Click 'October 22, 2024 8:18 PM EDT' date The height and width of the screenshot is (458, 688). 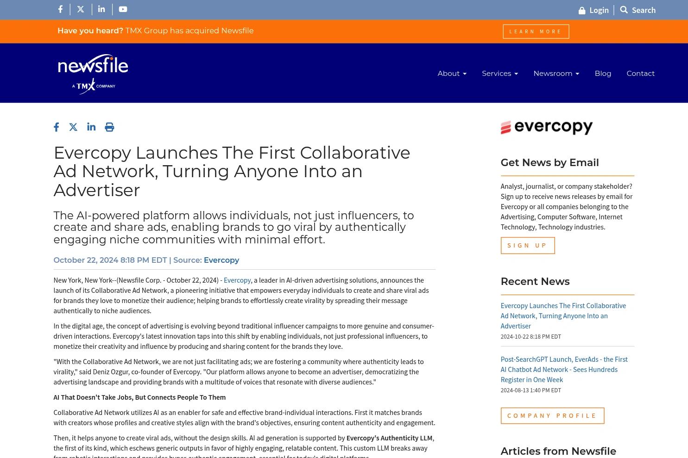[110, 260]
